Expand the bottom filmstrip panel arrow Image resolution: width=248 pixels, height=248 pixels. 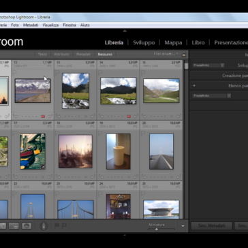pyautogui.click(x=125, y=235)
